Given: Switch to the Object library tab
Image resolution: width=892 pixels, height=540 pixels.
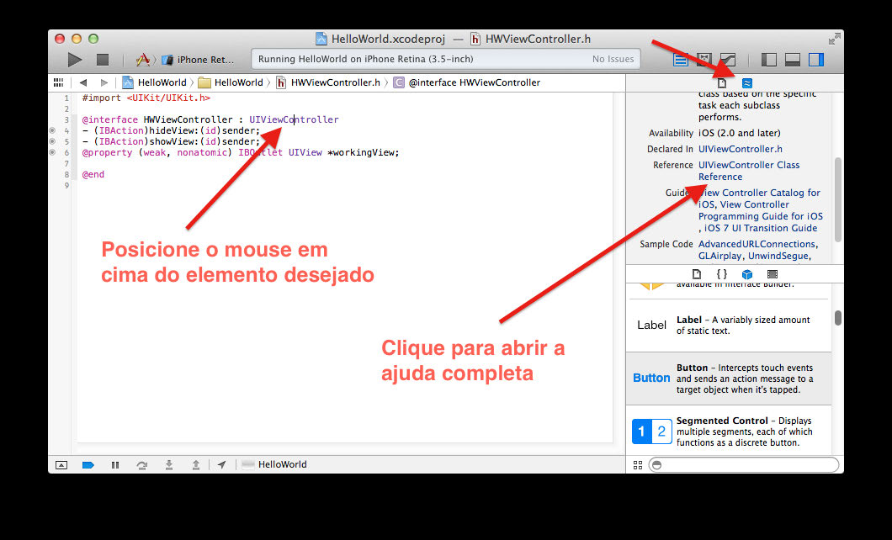Looking at the screenshot, I should (x=746, y=274).
